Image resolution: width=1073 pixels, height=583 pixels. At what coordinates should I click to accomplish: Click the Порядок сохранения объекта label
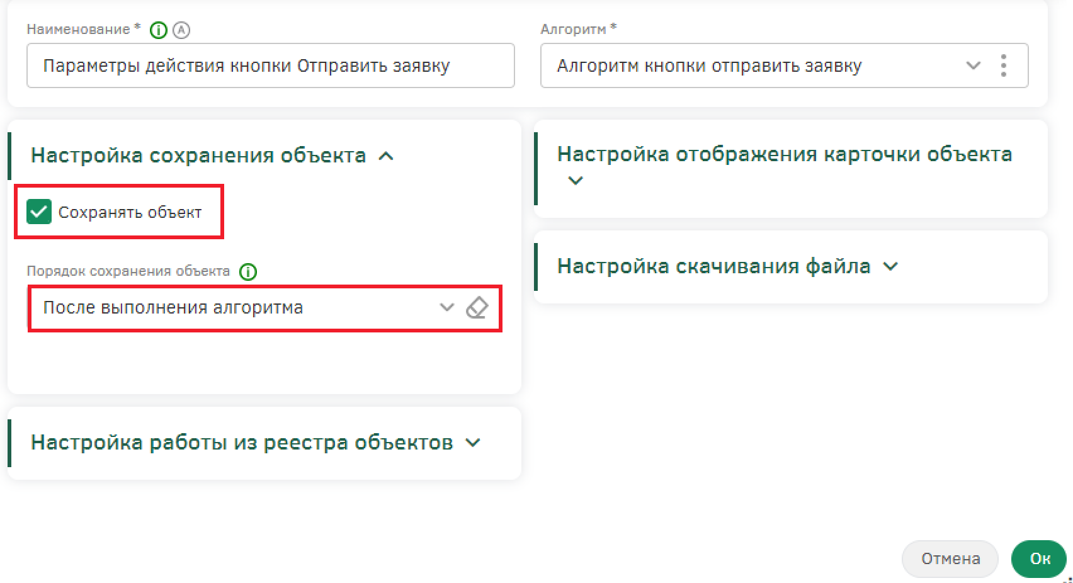tap(128, 271)
